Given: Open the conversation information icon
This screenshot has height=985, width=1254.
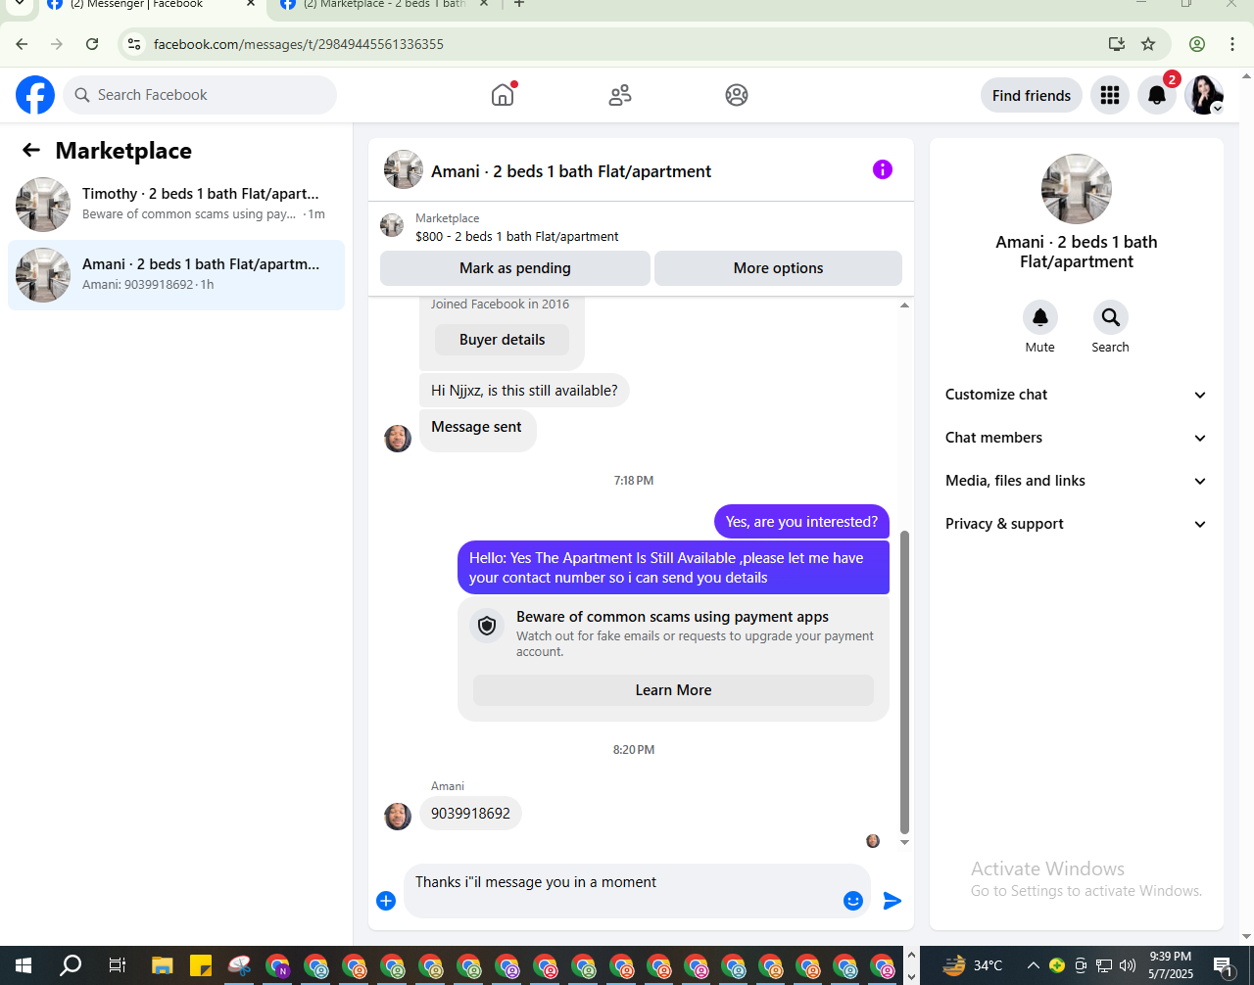Looking at the screenshot, I should (883, 169).
